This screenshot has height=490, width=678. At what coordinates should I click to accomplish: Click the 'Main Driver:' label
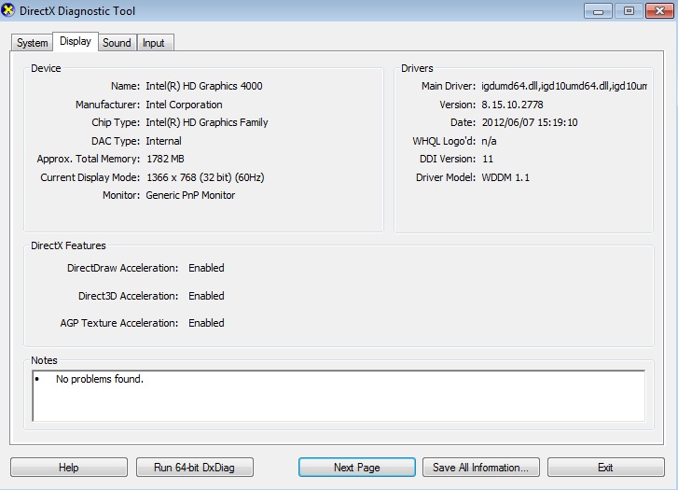pyautogui.click(x=449, y=86)
